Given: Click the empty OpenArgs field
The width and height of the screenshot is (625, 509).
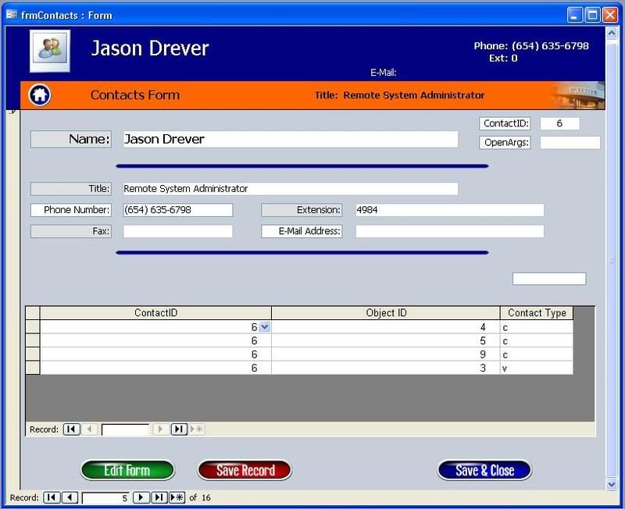Looking at the screenshot, I should coord(570,143).
